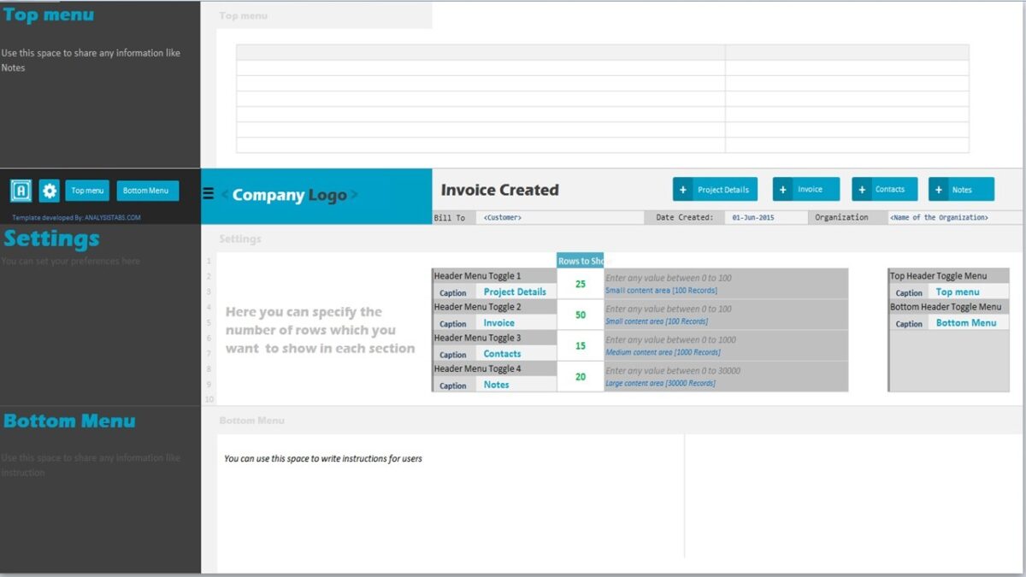Click the ANALYSISTABS app logo icon
This screenshot has width=1026, height=577.
pyautogui.click(x=21, y=190)
